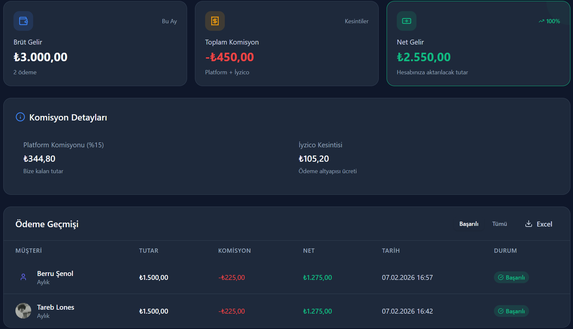This screenshot has height=329, width=573.
Task: Click the Başarılı badge in Tareb Lones row
Action: coord(511,311)
